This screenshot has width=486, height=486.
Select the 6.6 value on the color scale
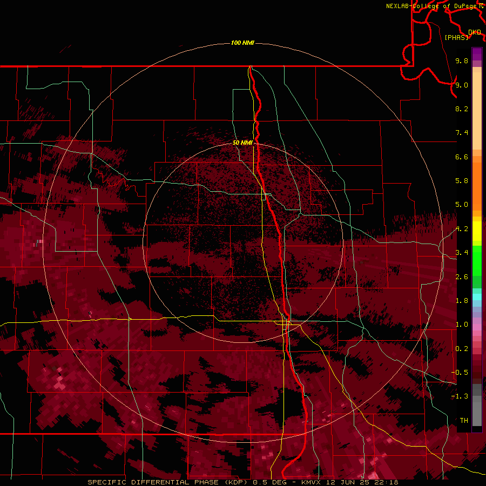[x=462, y=157]
